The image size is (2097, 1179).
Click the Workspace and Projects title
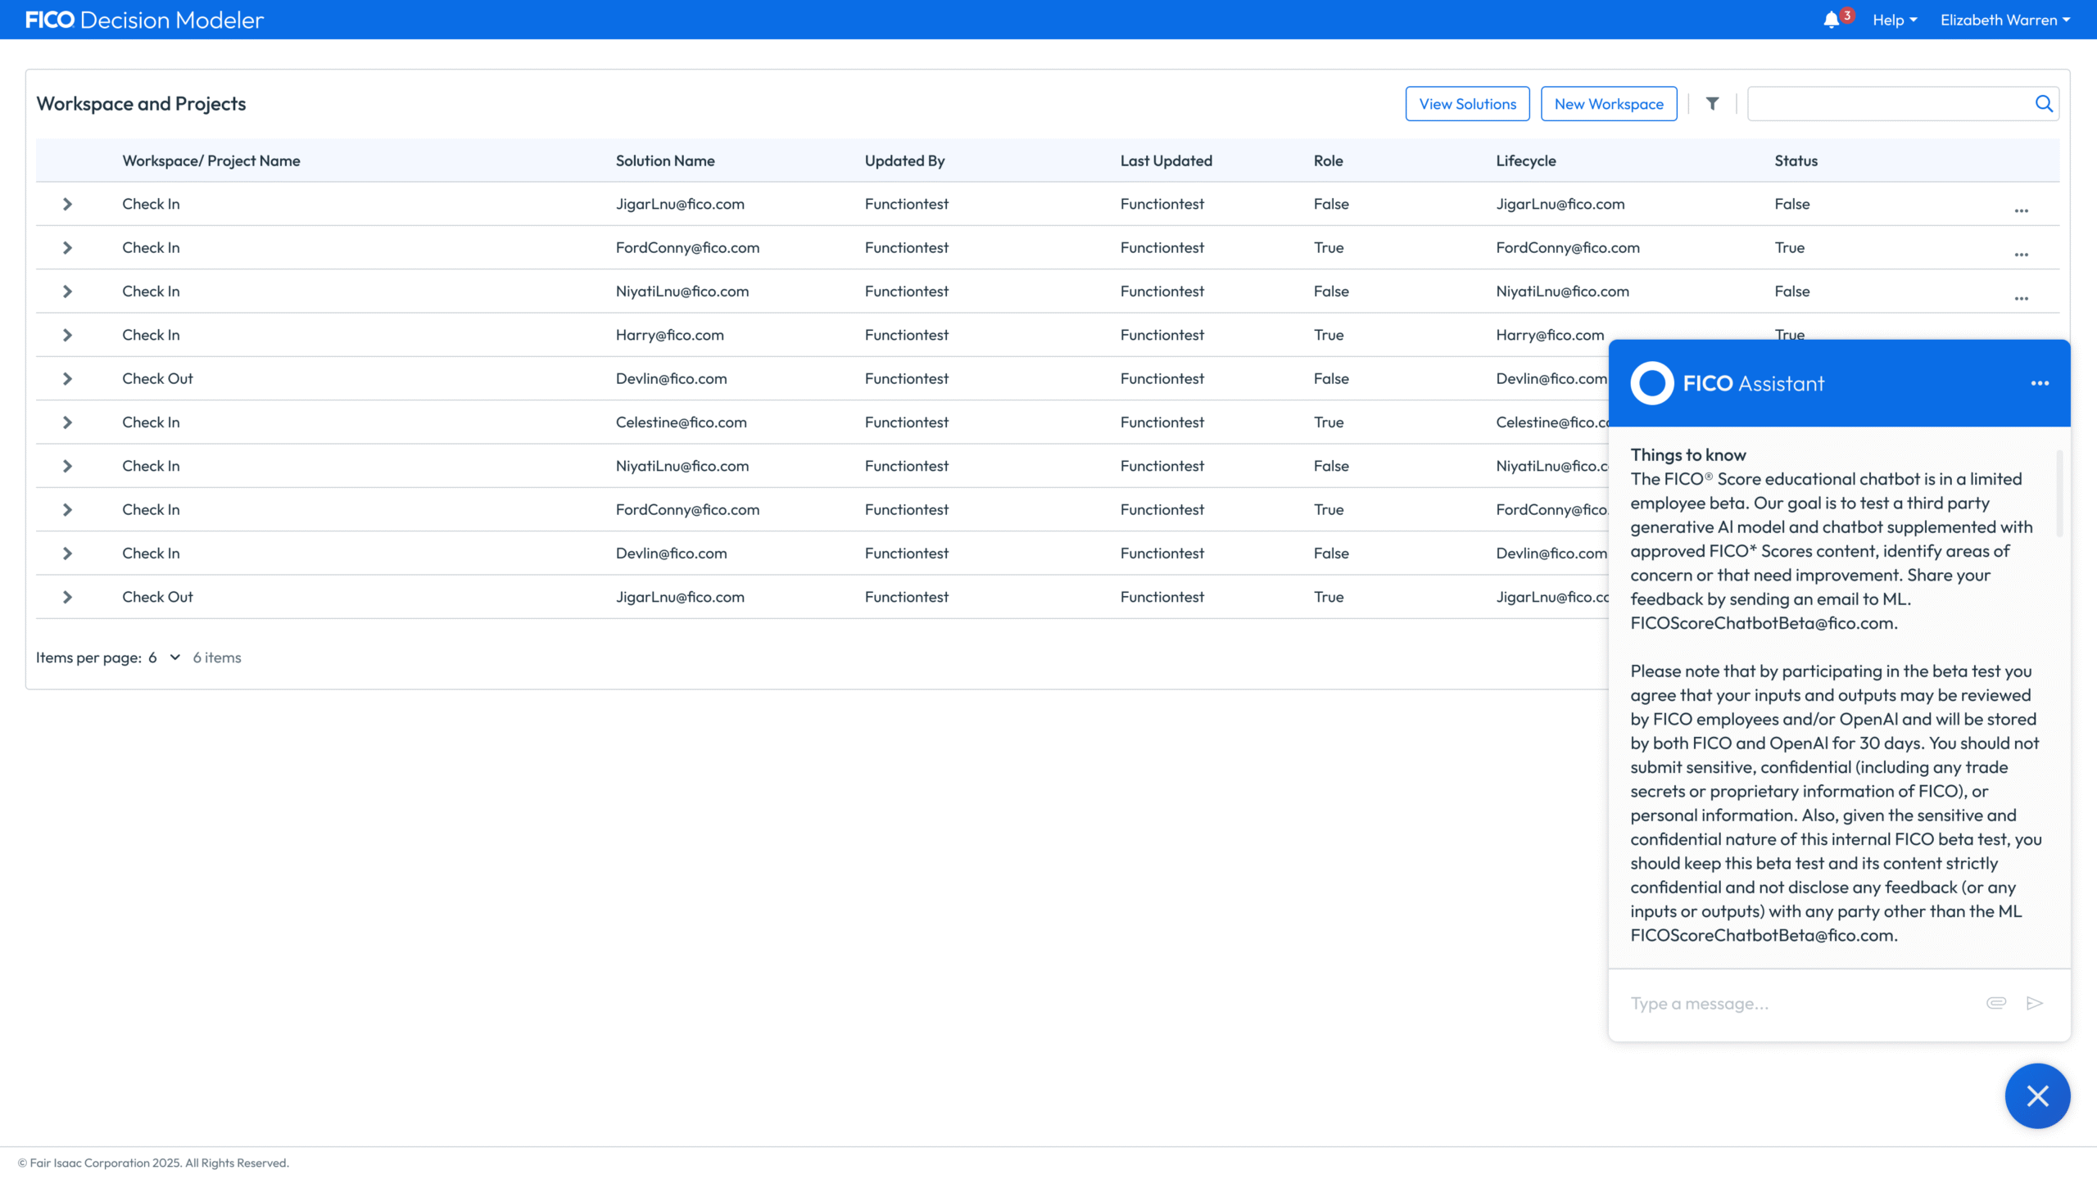(x=141, y=104)
